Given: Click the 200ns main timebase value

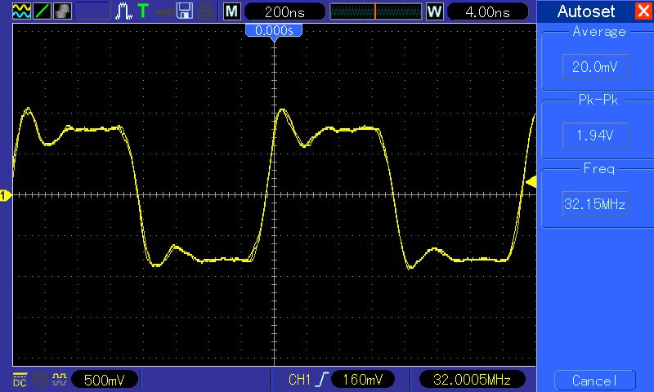Looking at the screenshot, I should [284, 11].
